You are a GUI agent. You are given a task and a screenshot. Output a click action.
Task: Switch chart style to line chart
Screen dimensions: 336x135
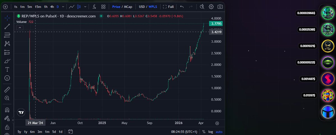71,7
